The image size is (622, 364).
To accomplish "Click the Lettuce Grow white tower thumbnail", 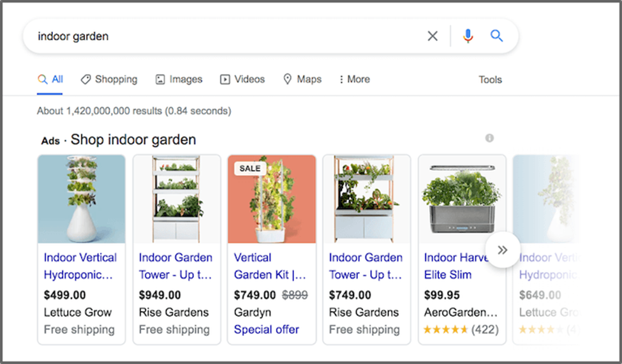I will (82, 199).
